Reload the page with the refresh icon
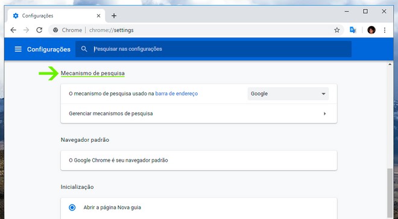 click(x=39, y=30)
